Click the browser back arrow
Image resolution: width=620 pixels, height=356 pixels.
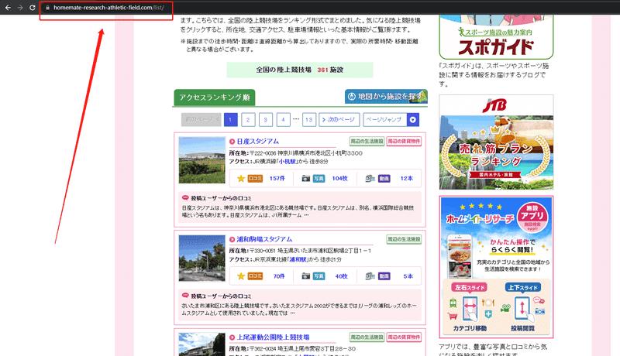point(8,8)
